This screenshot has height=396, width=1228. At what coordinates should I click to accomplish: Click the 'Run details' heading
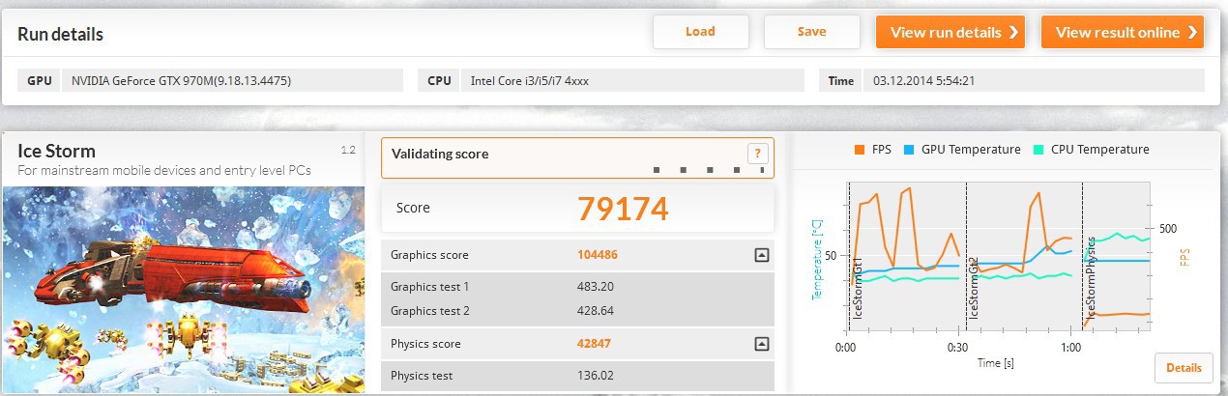click(60, 34)
